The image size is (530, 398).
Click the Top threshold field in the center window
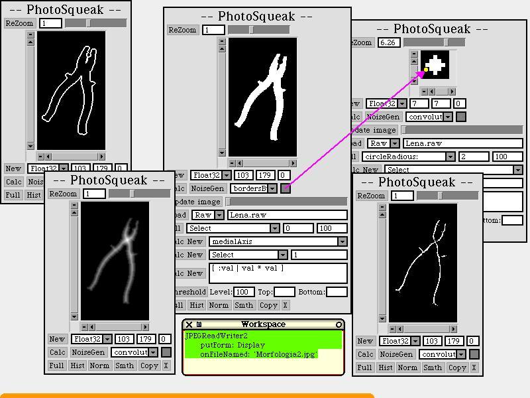(x=284, y=292)
